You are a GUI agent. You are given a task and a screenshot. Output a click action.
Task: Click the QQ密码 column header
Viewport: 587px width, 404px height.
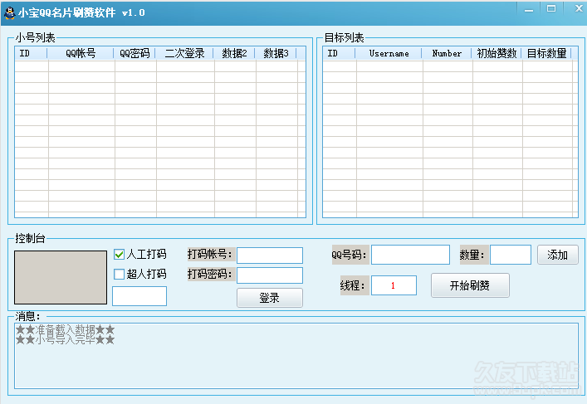pos(135,53)
